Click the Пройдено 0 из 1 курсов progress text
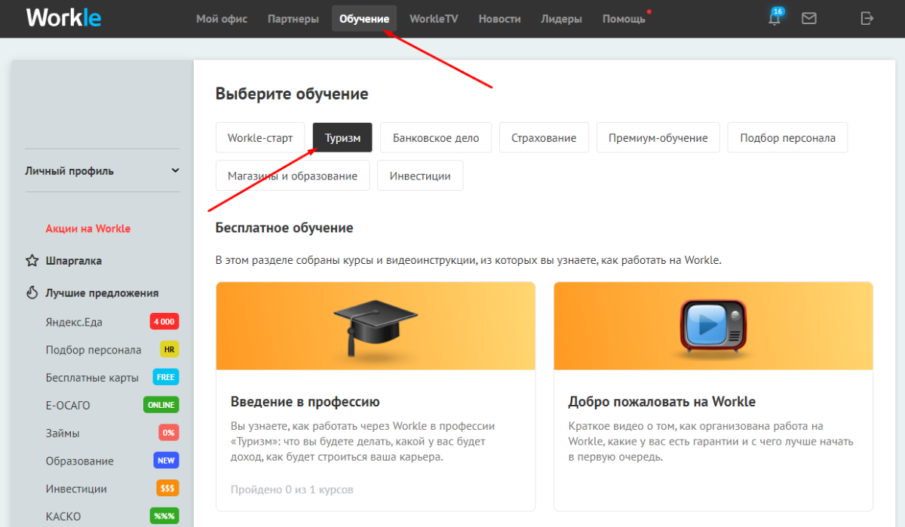The width and height of the screenshot is (905, 527). 292,489
